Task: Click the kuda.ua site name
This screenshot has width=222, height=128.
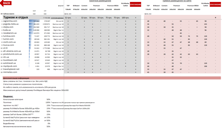Action: tap(7, 30)
